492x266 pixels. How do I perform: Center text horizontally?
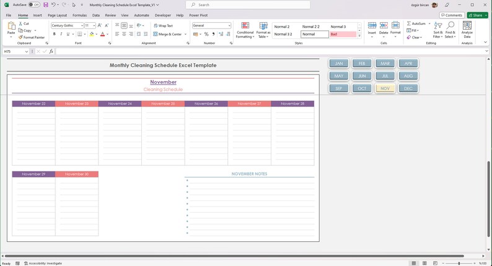124,34
